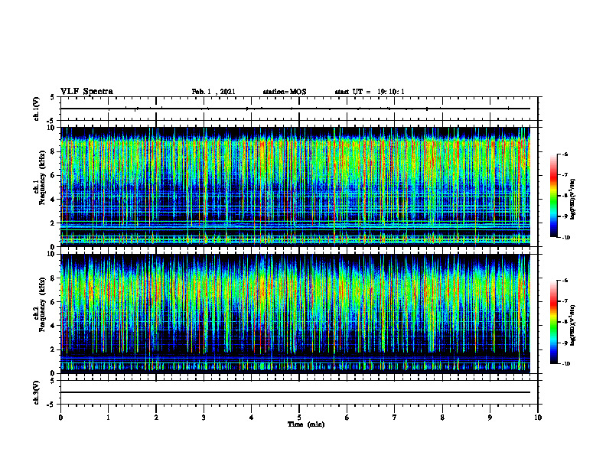Click the "5" tick on ch.3(V) axis
The image size is (606, 468).
(x=52, y=380)
